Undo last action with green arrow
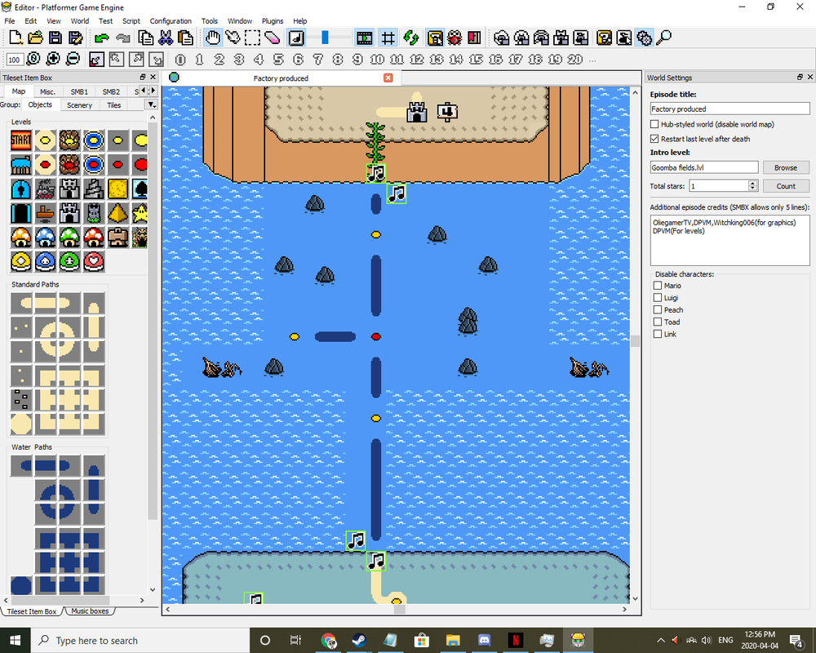Viewport: 816px width, 653px height. tap(102, 38)
